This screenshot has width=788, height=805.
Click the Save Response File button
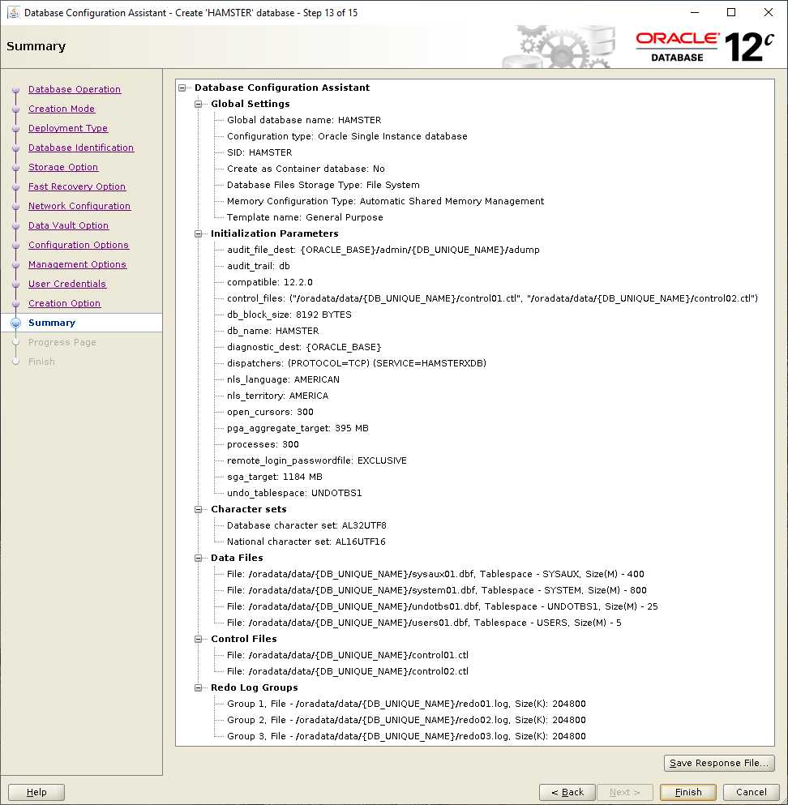click(719, 764)
